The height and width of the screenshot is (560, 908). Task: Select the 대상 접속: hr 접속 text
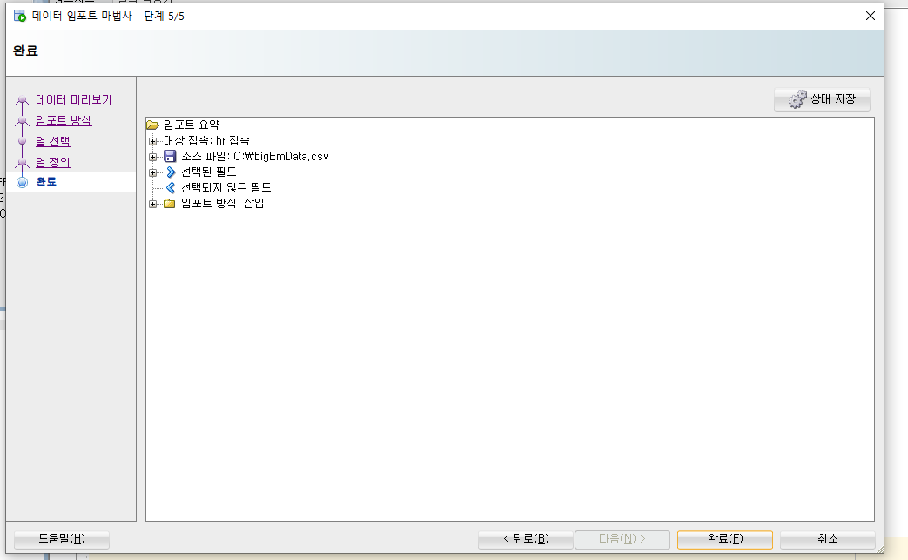click(206, 141)
